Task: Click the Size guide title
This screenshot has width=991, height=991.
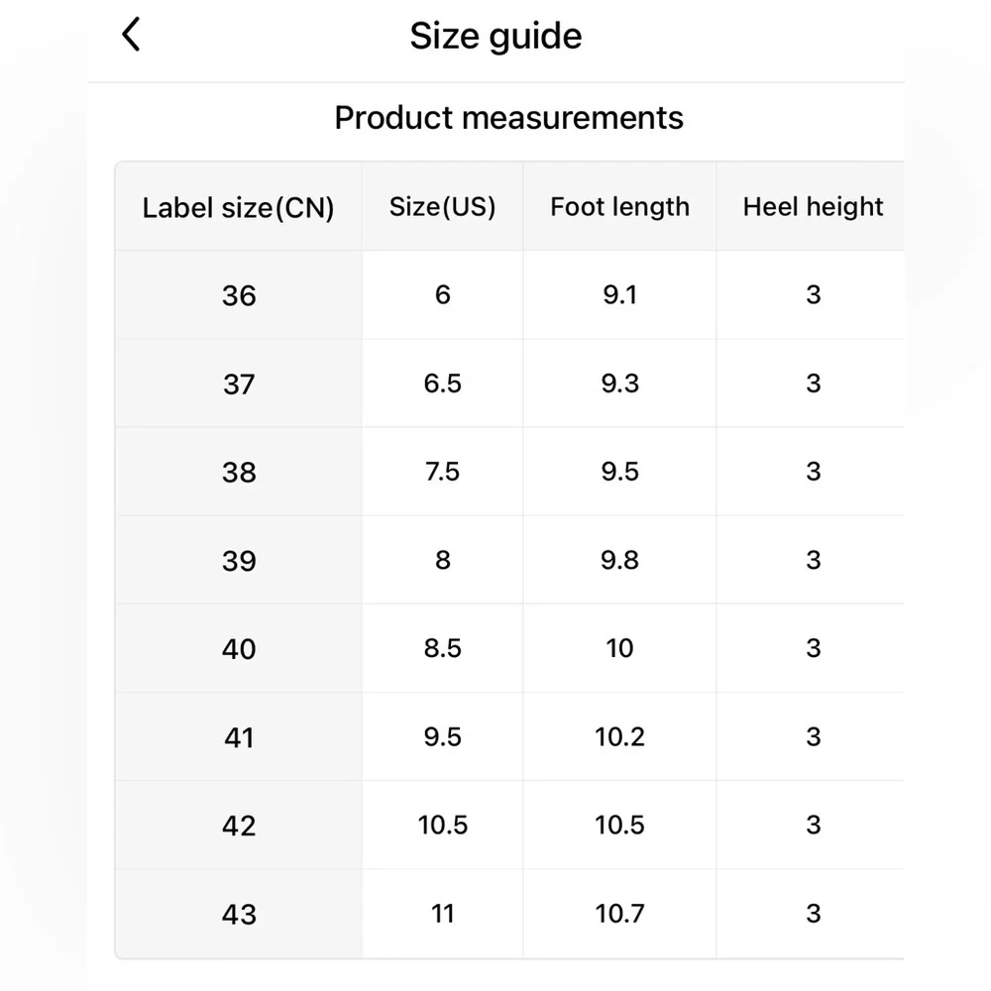Action: coord(495,37)
